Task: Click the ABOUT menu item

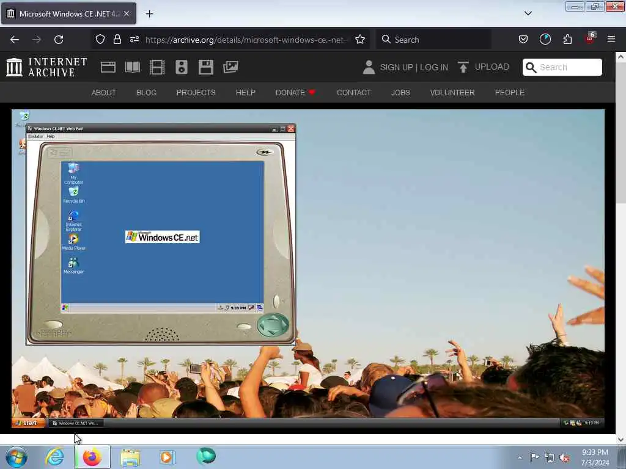Action: coord(104,93)
